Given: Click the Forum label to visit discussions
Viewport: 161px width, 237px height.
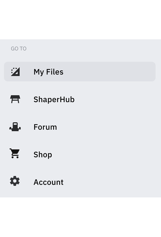Looking at the screenshot, I should click(45, 127).
